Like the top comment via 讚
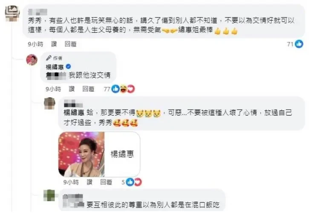Image resolution: width=323 pixels, height=214 pixels. point(54,44)
